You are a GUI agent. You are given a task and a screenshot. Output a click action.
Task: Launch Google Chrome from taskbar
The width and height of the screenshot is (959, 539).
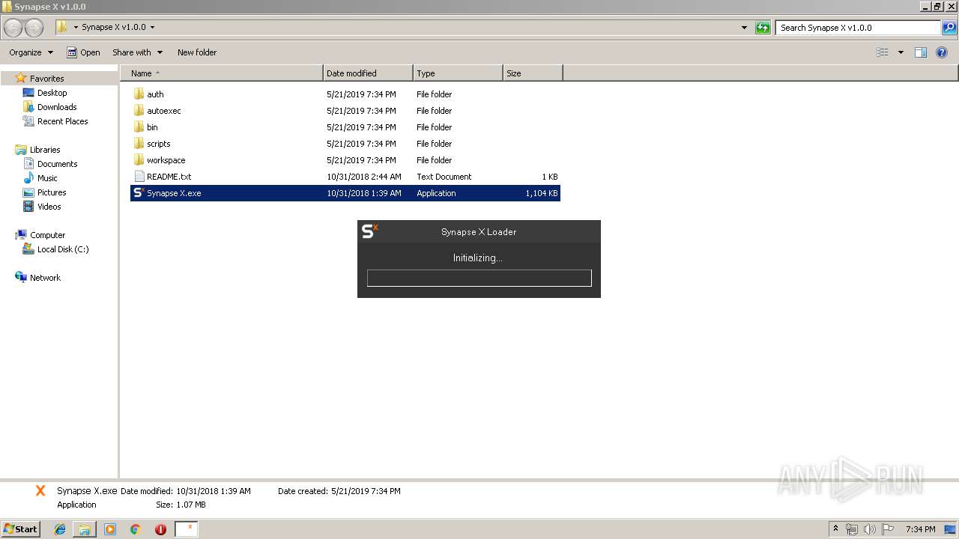[136, 529]
